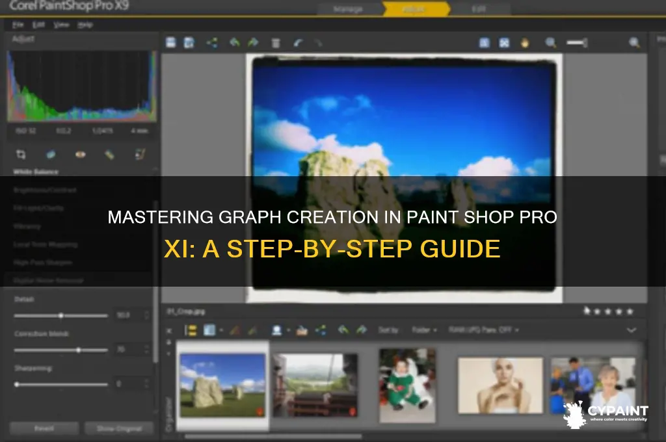Select the Clone brush tool in Adjust panel
666x442 pixels.
point(140,154)
